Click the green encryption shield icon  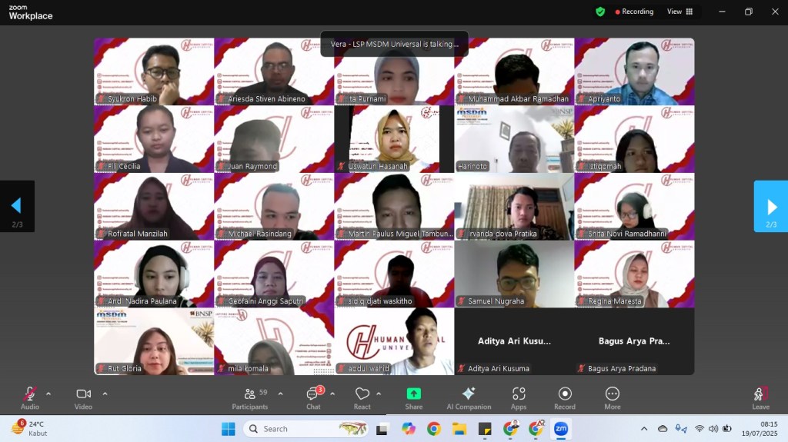point(600,12)
